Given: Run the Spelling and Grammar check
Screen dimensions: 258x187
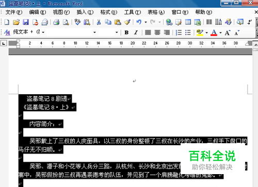Looking at the screenshot, I should 77,22.
